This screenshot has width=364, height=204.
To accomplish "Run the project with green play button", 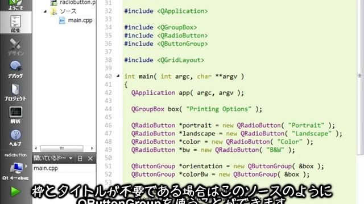I will tap(15, 192).
